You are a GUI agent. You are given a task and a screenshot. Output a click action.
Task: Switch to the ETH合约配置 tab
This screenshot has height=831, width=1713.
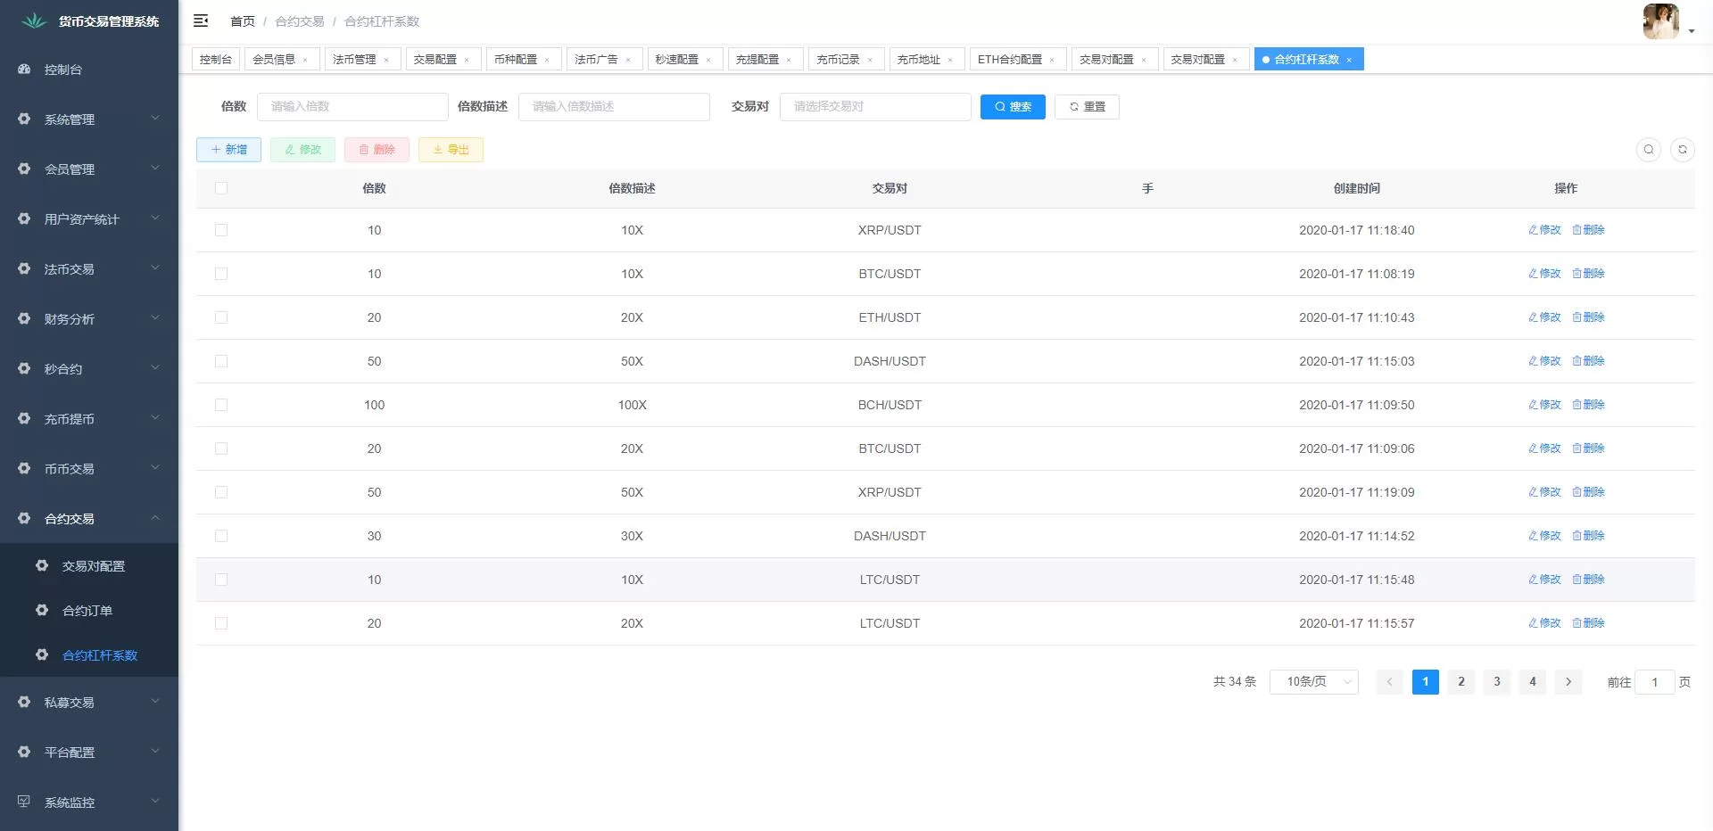[x=1009, y=60]
